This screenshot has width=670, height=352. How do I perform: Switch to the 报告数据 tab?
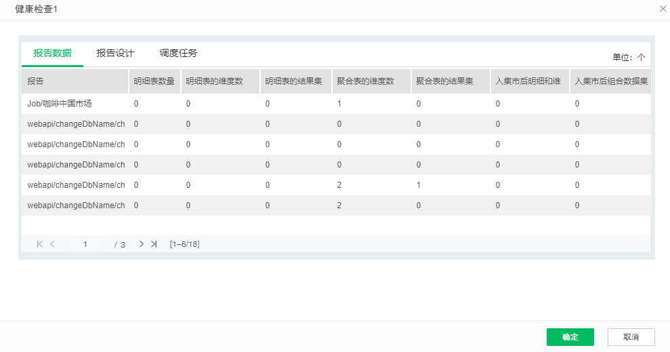point(53,53)
